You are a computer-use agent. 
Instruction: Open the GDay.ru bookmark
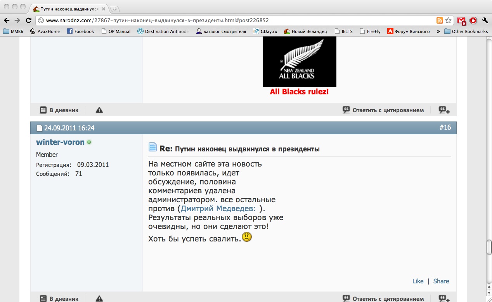[x=265, y=31]
